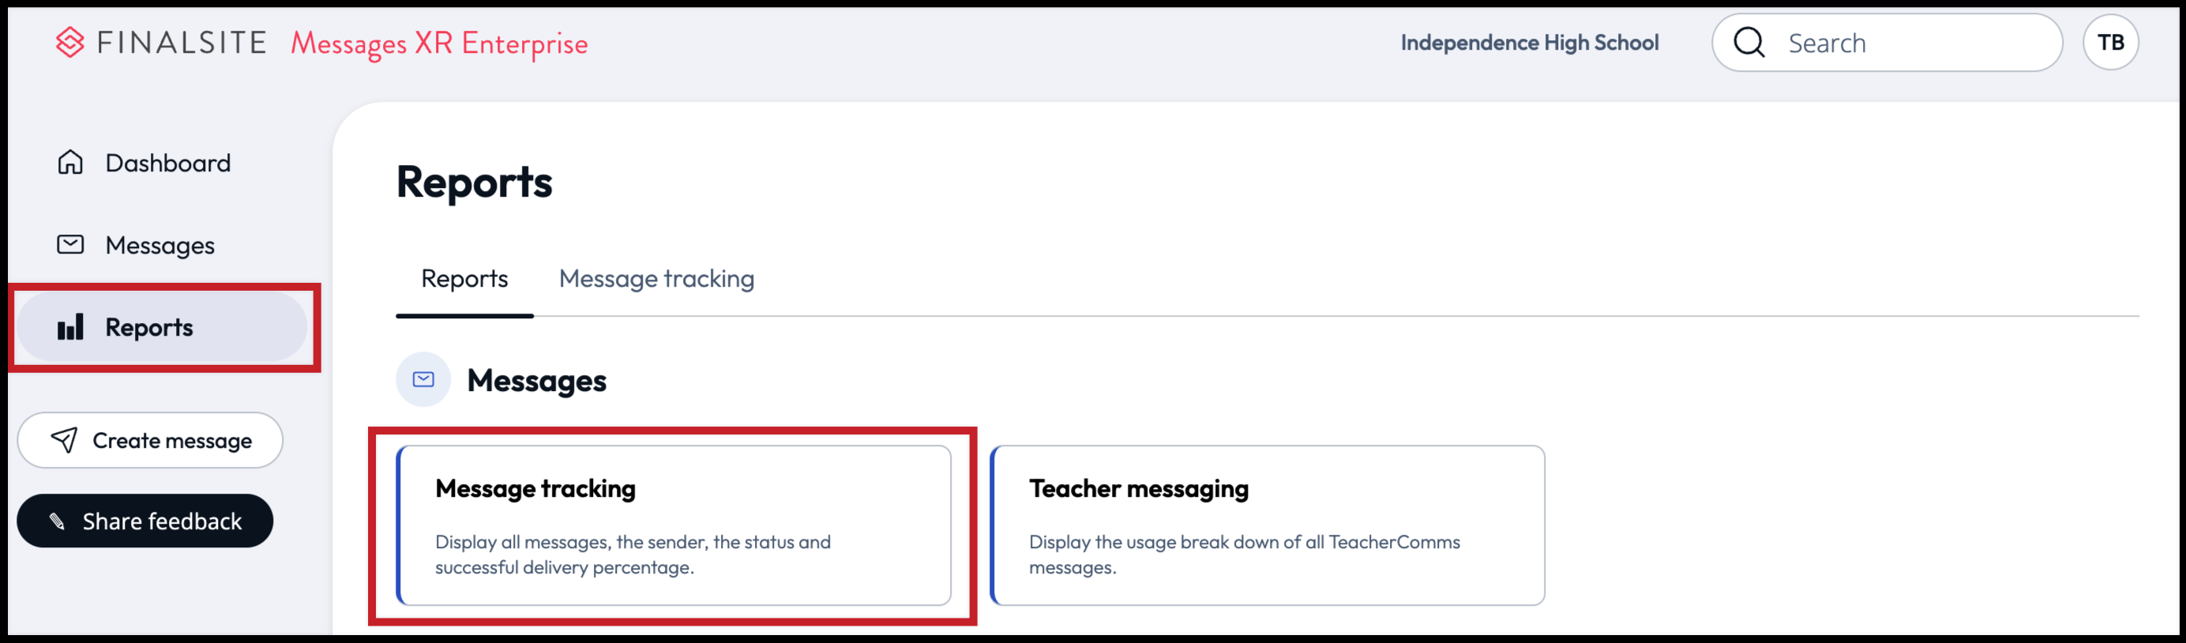Click the envelope icon beside Messages heading
Screen dimensions: 2186x643
(x=422, y=380)
